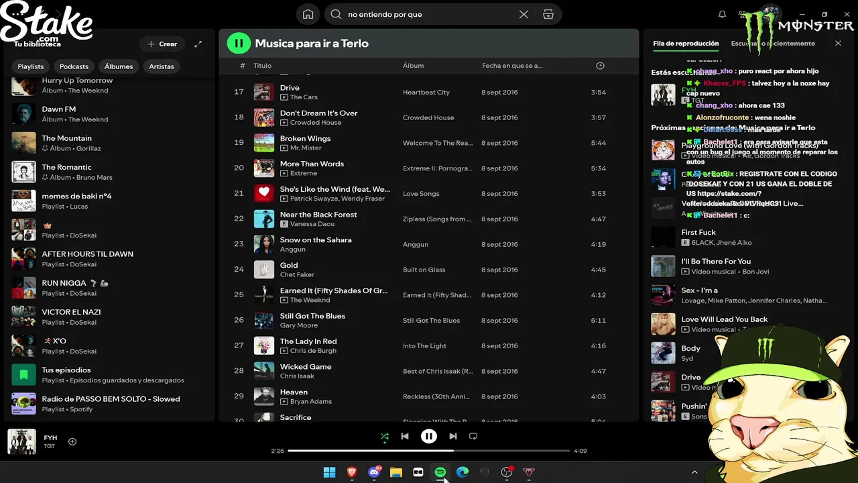Filter the library by Playlists
The height and width of the screenshot is (483, 858).
[31, 66]
